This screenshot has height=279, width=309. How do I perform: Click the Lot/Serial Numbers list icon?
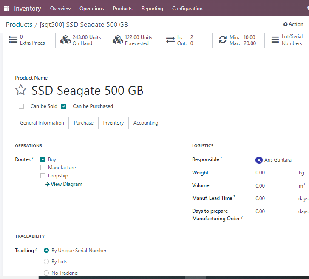275,40
